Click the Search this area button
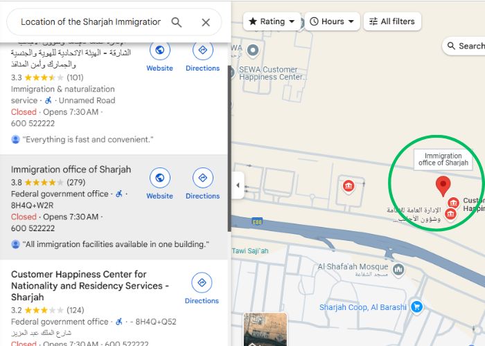485x346 pixels. [x=464, y=46]
